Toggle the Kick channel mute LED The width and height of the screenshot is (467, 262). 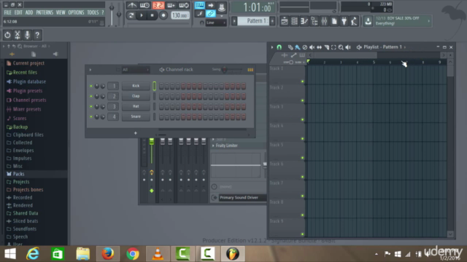click(x=90, y=86)
